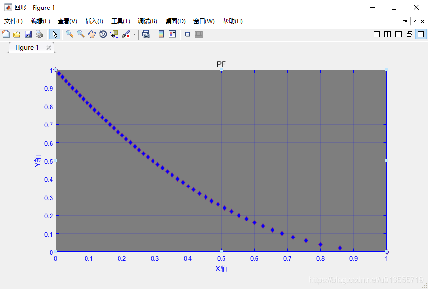
Task: Activate the Pan hand tool
Action: (x=92, y=34)
